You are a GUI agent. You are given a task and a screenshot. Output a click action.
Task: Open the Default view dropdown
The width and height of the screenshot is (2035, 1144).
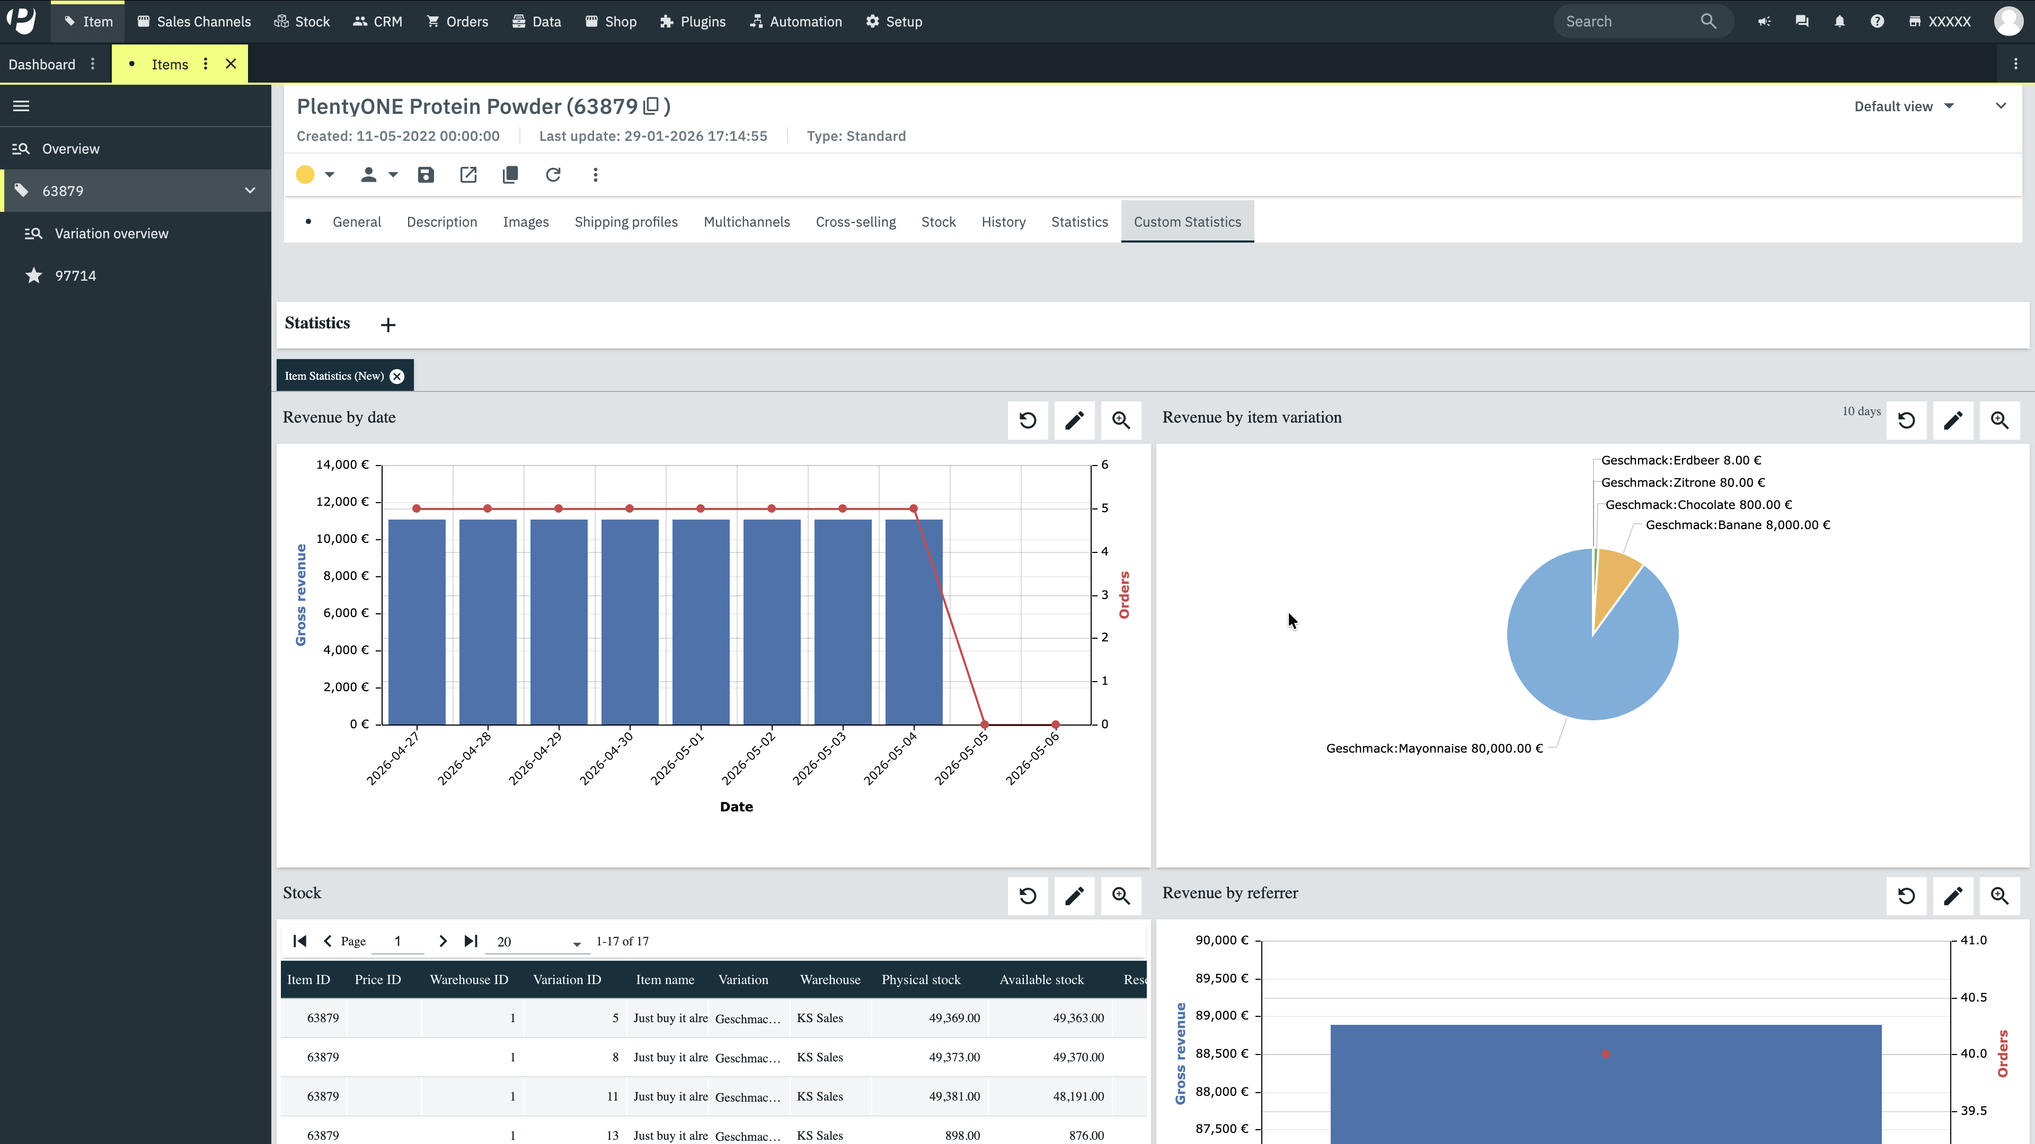click(1904, 106)
